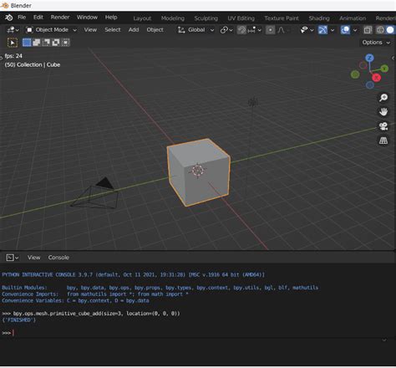Switch to the Texture Paint workspace tab
396x368 pixels.
[282, 18]
